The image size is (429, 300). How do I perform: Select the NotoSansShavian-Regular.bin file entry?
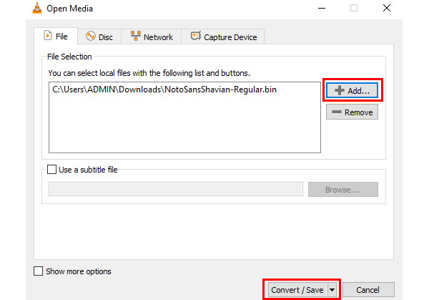pos(164,89)
